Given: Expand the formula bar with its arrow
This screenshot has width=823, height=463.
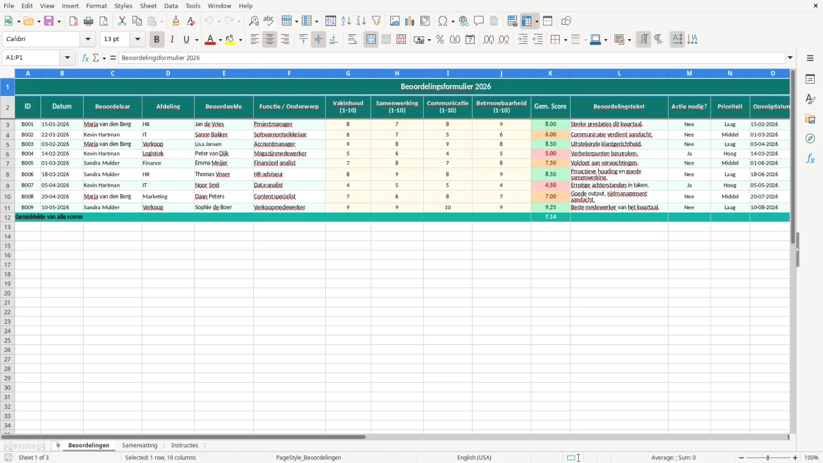Looking at the screenshot, I should point(790,58).
